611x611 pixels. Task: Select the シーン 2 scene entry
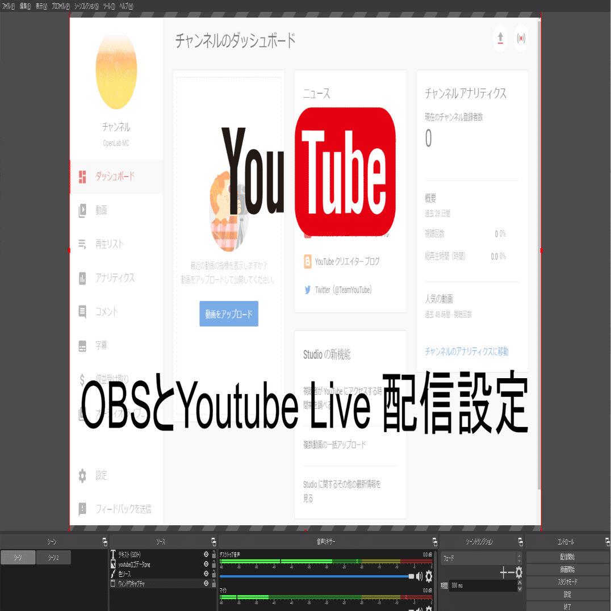tap(53, 558)
